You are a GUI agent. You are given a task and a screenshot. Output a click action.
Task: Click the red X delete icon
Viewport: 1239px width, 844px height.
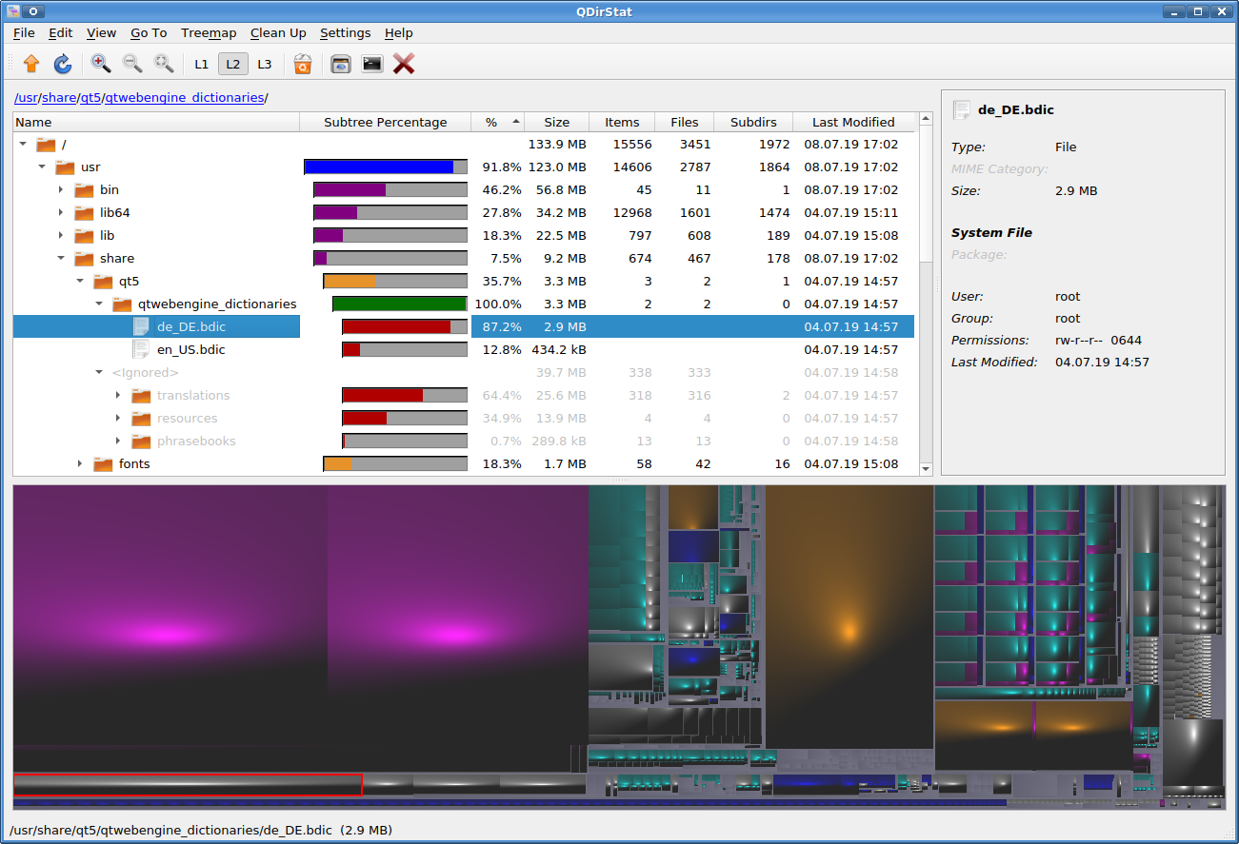point(404,64)
